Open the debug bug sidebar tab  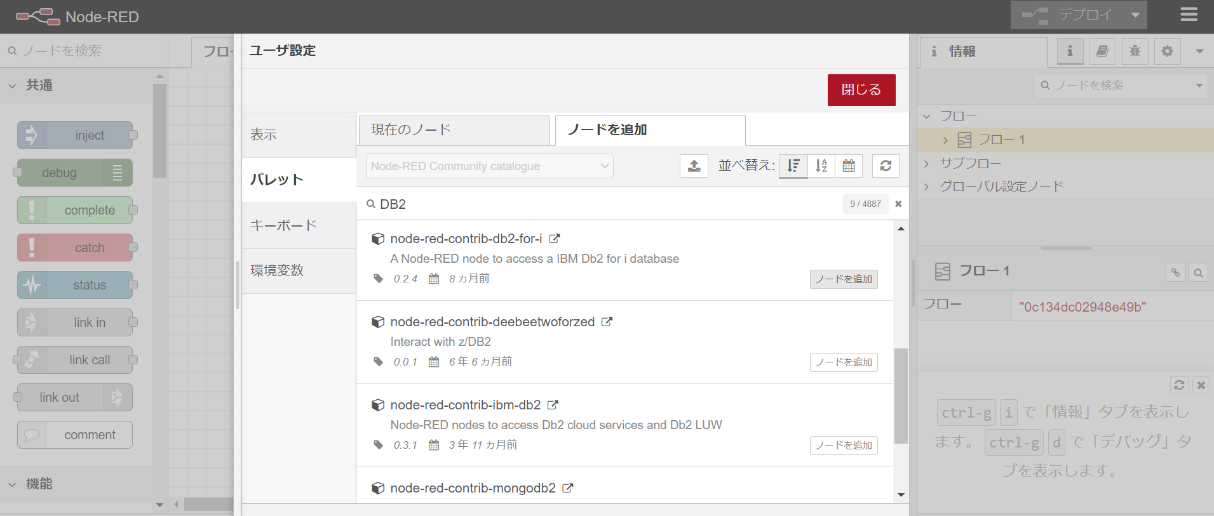click(x=1135, y=51)
